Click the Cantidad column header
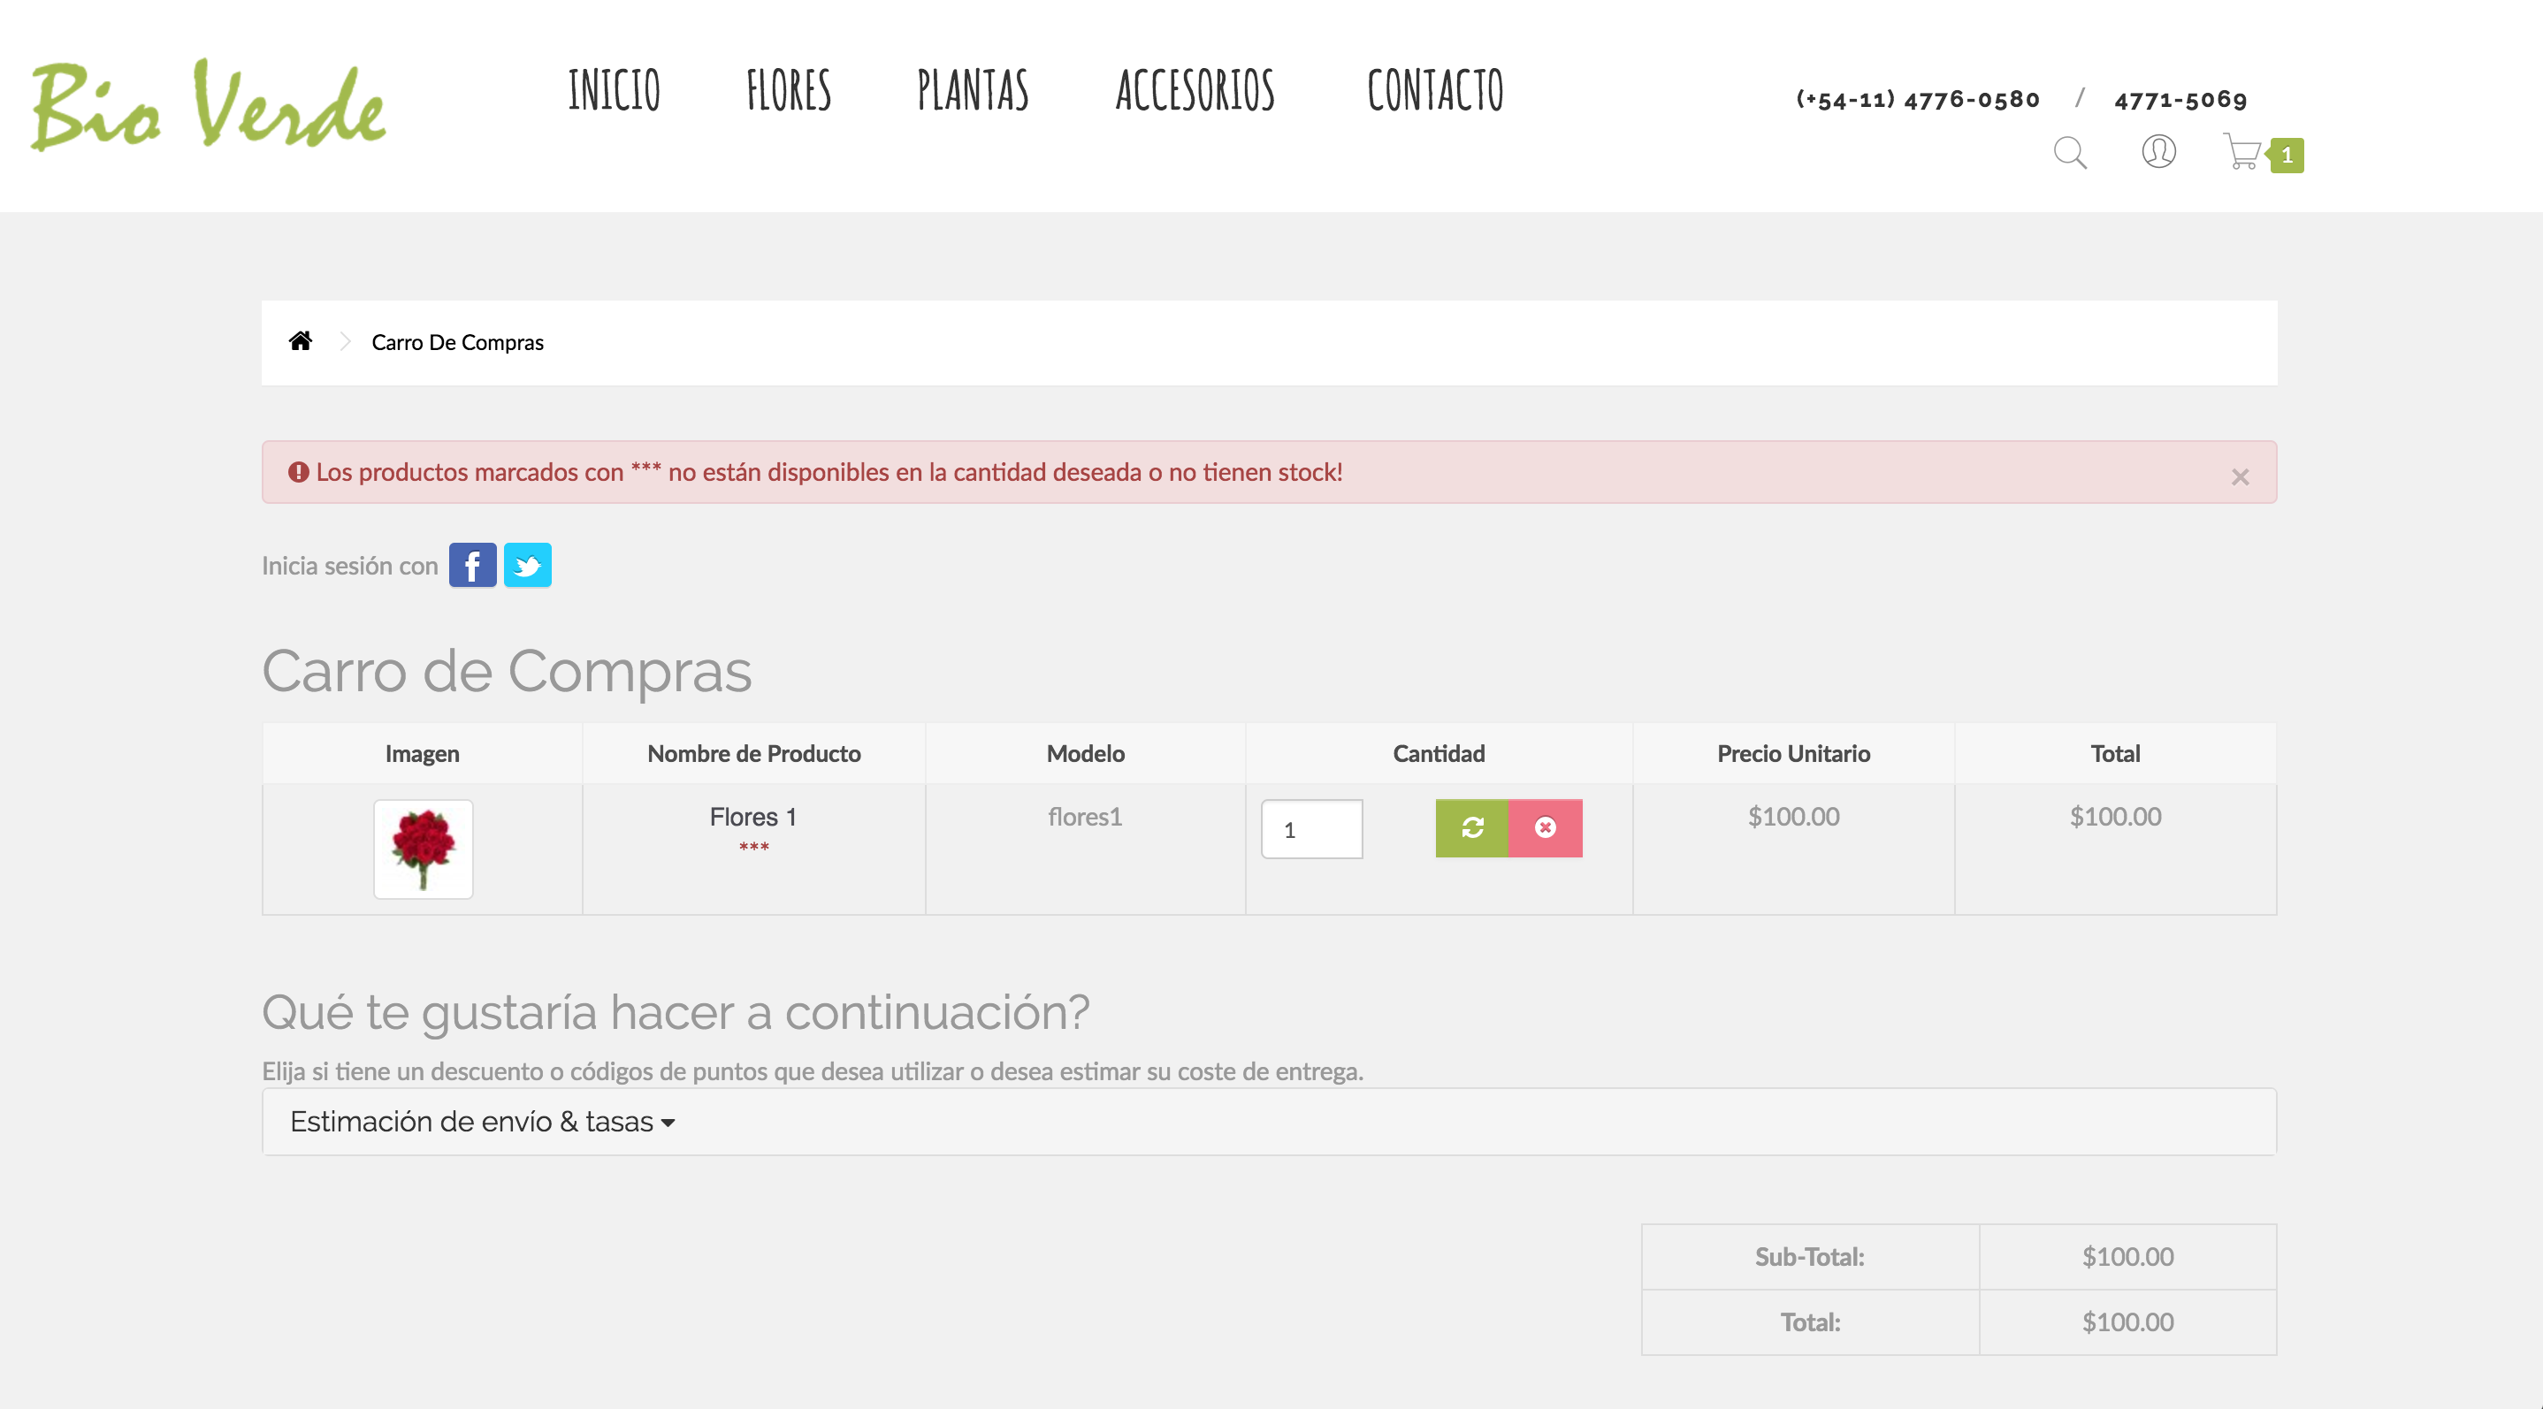The image size is (2543, 1409). tap(1439, 754)
